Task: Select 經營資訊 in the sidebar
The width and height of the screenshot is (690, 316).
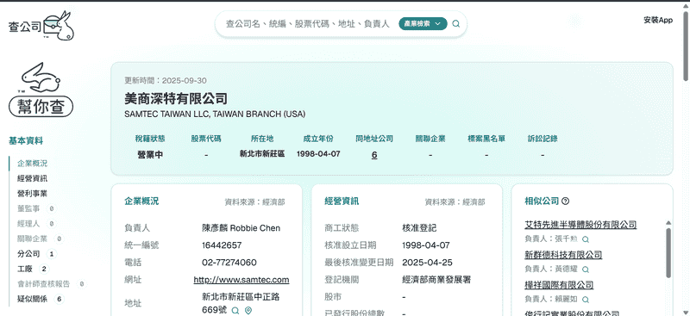Action: click(33, 178)
